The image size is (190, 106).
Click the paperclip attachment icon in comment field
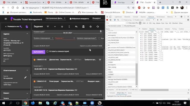pyautogui.click(x=101, y=32)
